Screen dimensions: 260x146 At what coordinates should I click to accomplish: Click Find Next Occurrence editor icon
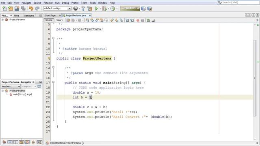(97, 20)
